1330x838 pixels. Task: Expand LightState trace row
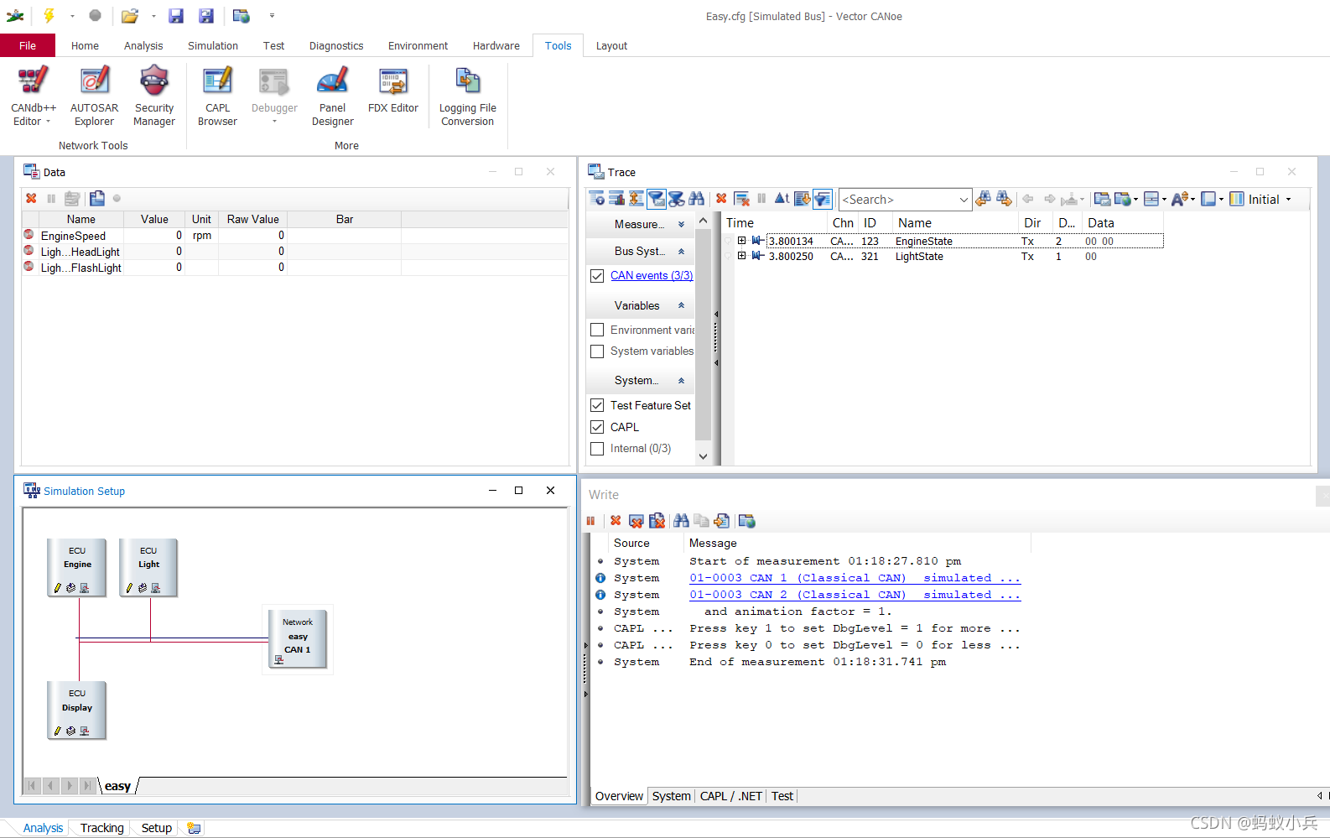[741, 256]
